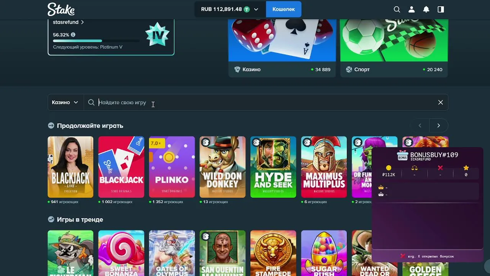The image size is (490, 276).
Task: Clear search with the X button
Action: 441,102
